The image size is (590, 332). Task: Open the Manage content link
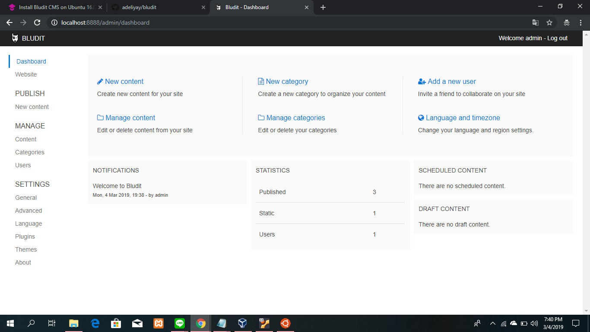click(130, 118)
